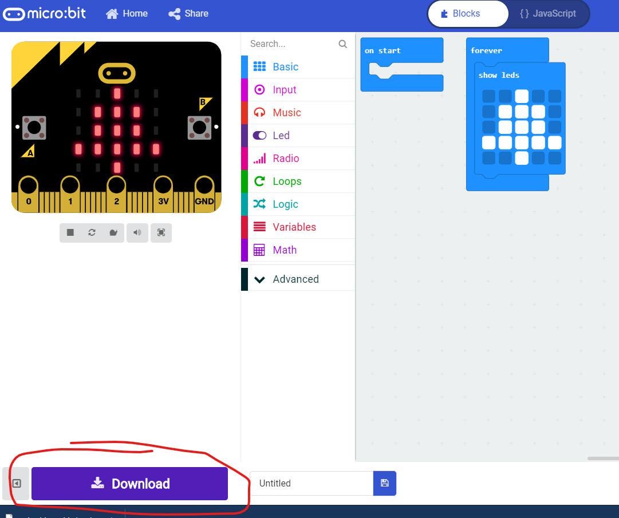Image resolution: width=619 pixels, height=518 pixels.
Task: Open the Variables blocks category
Action: pyautogui.click(x=294, y=227)
